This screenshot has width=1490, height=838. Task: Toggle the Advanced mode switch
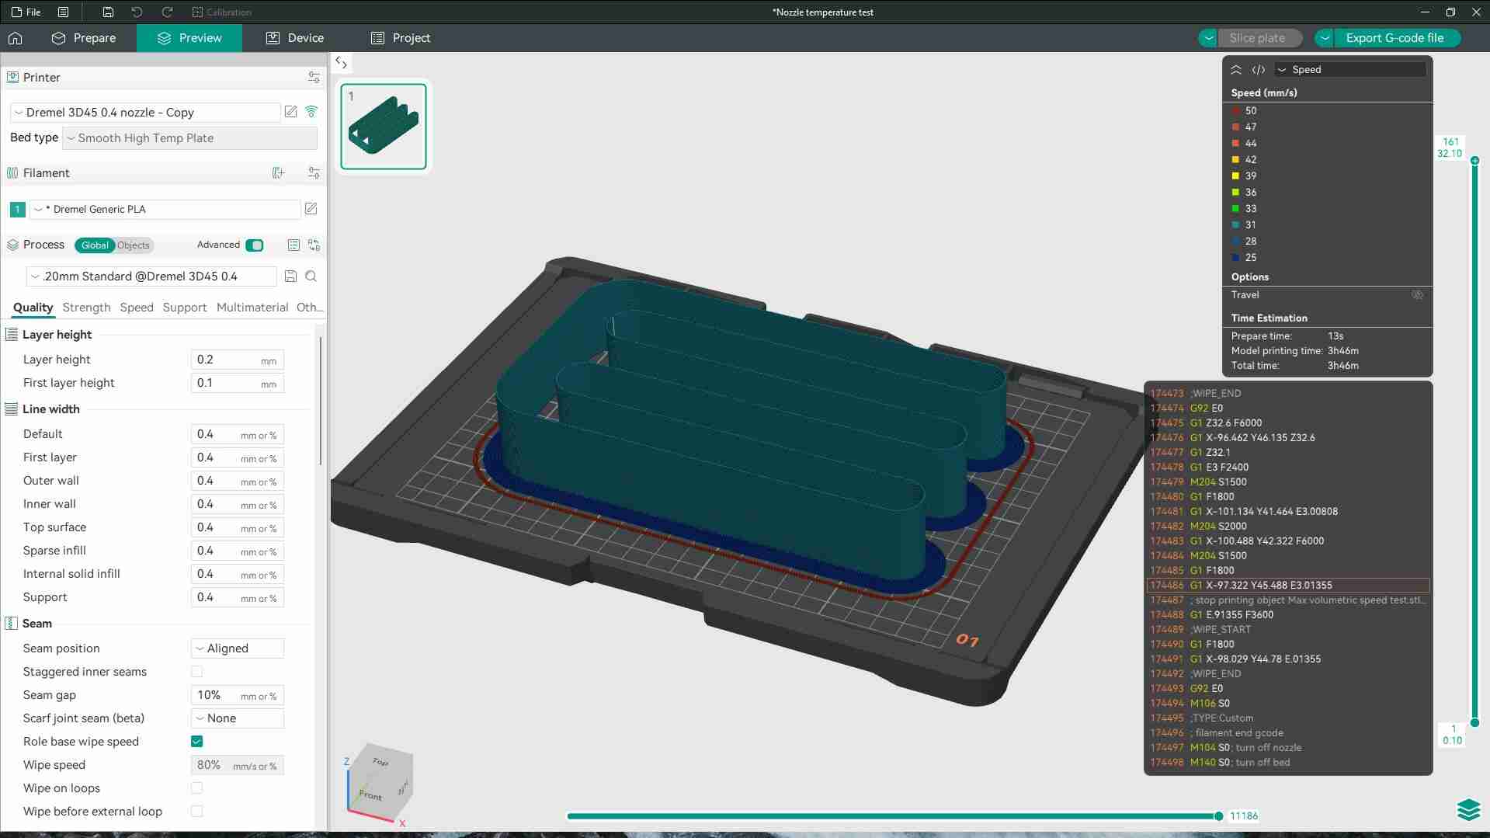click(x=254, y=245)
